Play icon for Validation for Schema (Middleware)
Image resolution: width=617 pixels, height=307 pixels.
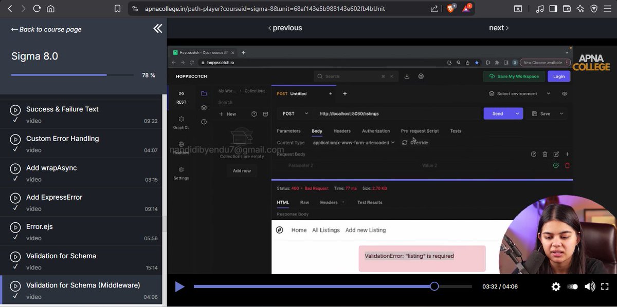coord(15,285)
